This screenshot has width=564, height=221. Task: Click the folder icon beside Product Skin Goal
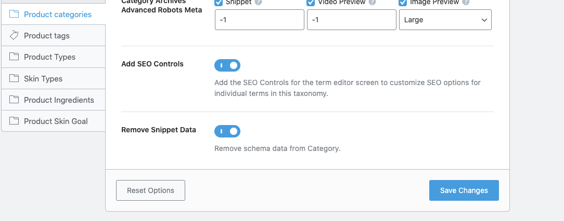[x=14, y=121]
